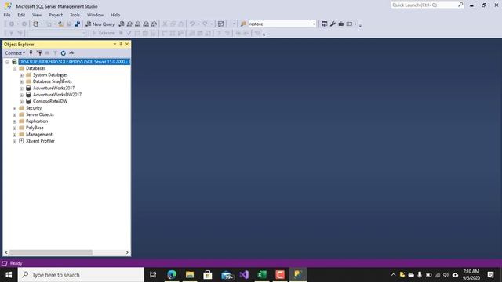
Task: Select the ContosoRetailDW database
Action: 50,101
